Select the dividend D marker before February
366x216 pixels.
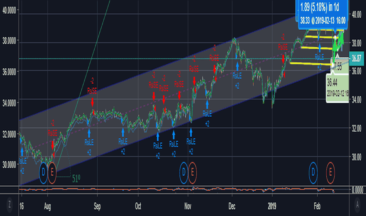(313, 172)
